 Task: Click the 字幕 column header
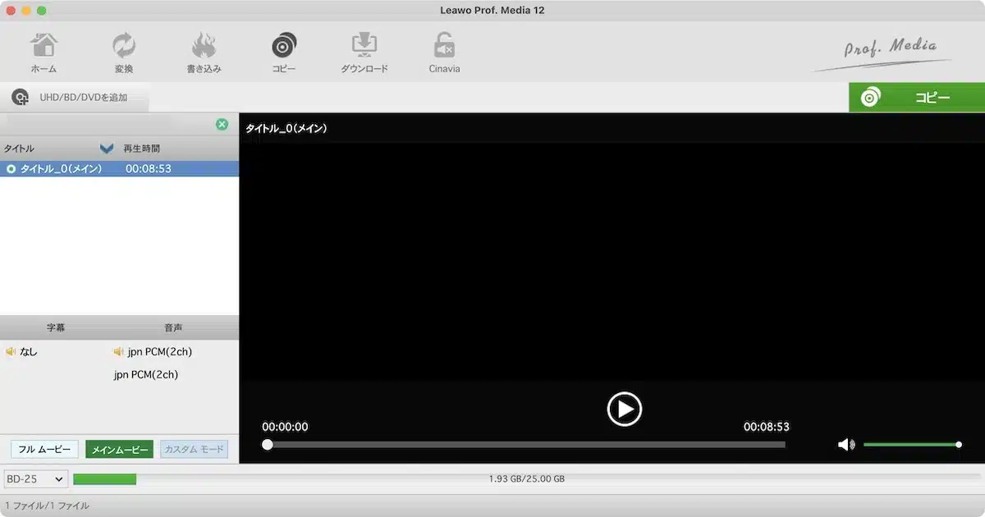(x=56, y=327)
